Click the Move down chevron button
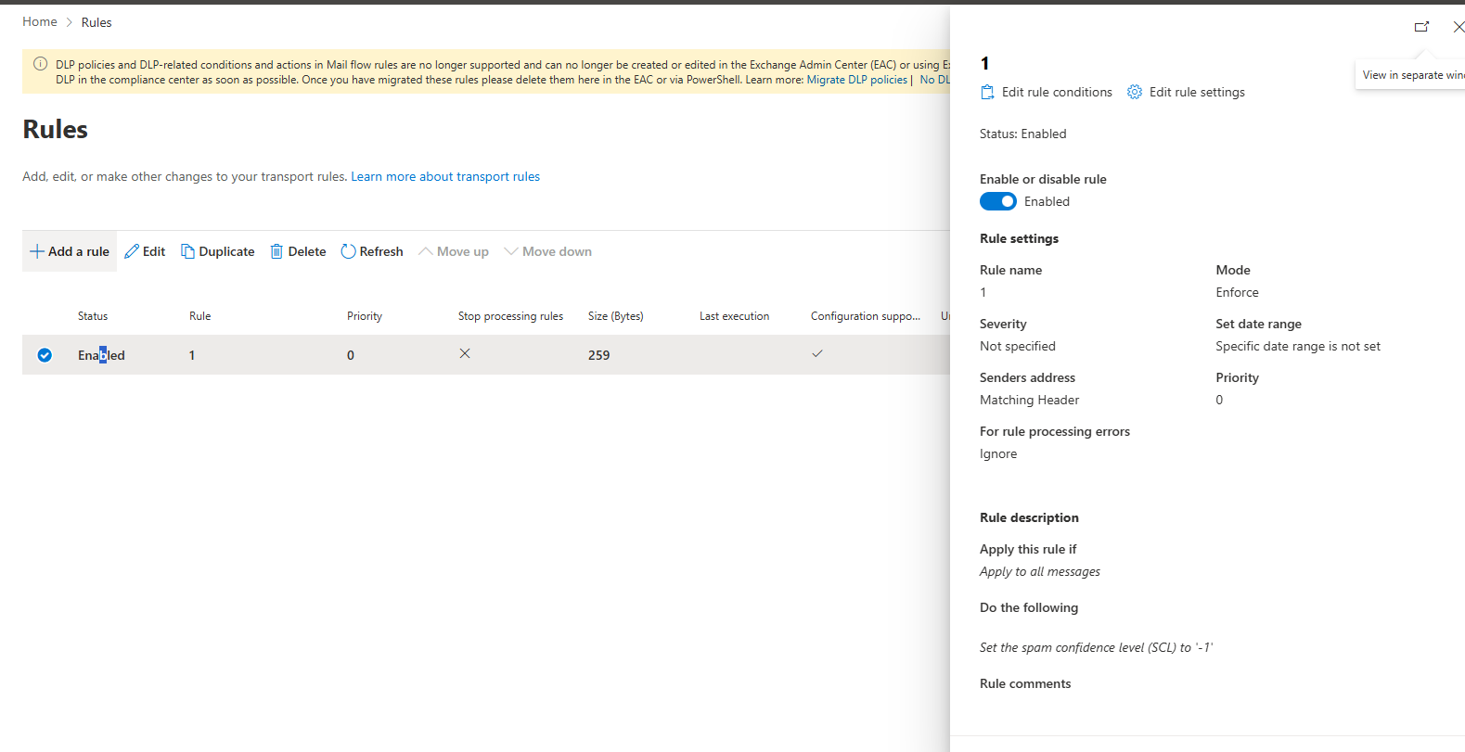The height and width of the screenshot is (752, 1465). (547, 251)
